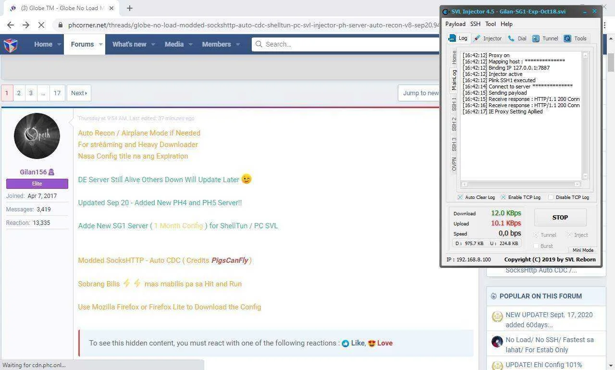615x370 pixels.
Task: Click the search magnifier icon
Action: click(259, 44)
